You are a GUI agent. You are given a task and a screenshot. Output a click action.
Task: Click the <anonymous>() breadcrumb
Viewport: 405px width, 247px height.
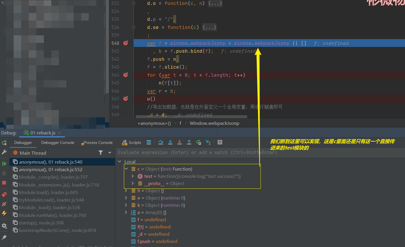coord(154,123)
